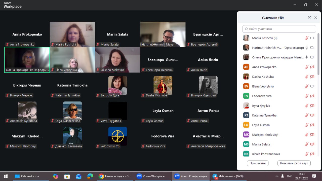Viewport: 322px width, 181px height.
Task: Click Dasha Koshuba disabled camera icon in list
Action: pos(312,77)
